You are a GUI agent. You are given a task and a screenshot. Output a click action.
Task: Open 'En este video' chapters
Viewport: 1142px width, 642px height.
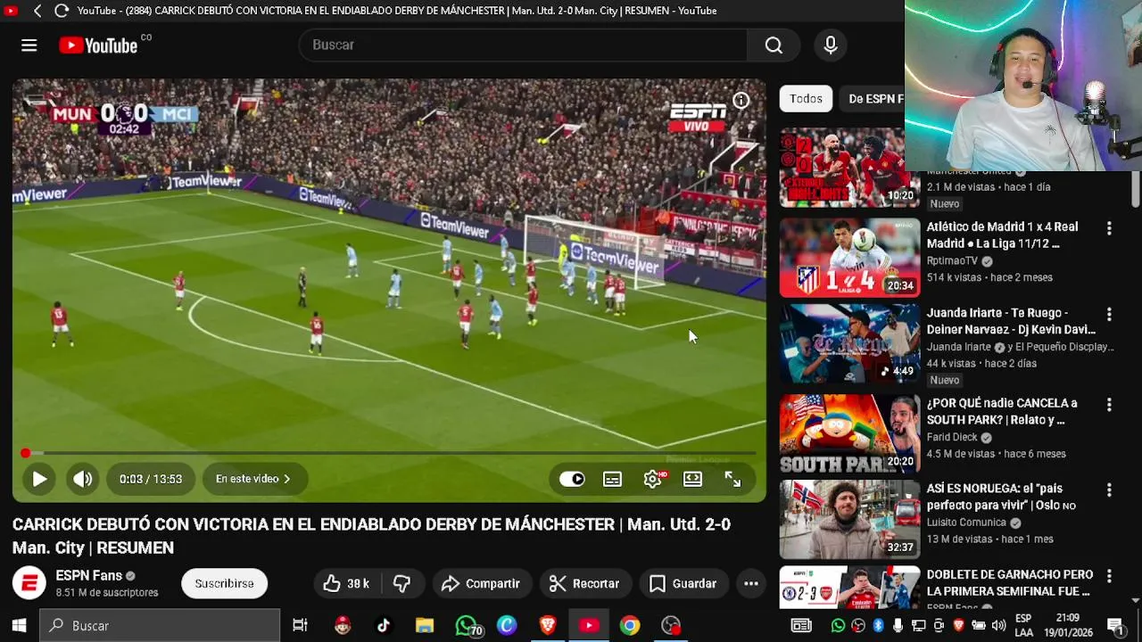[253, 479]
